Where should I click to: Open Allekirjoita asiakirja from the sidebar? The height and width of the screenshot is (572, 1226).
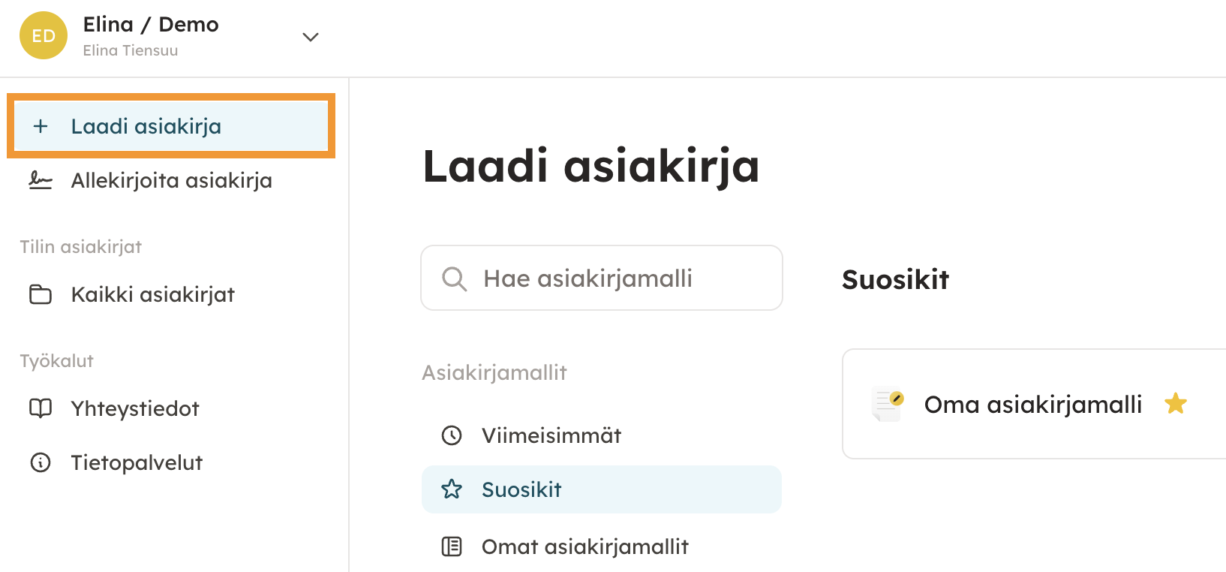(x=171, y=181)
